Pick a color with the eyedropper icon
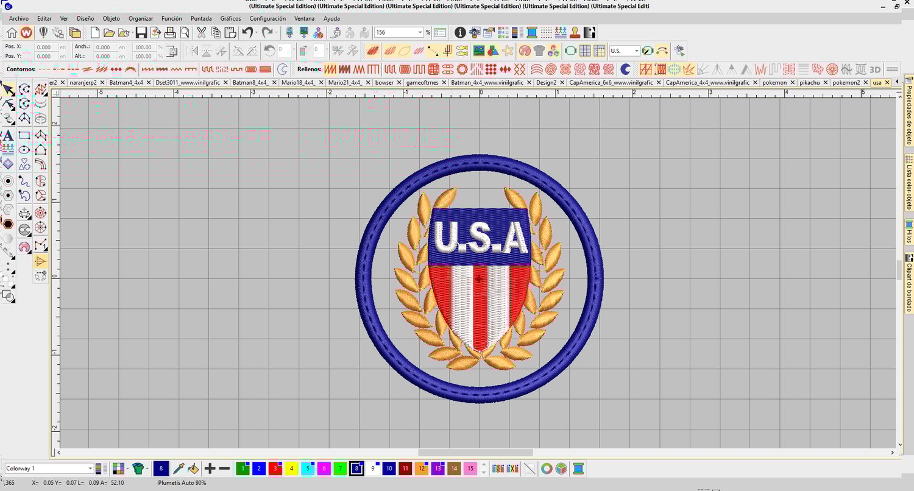This screenshot has width=914, height=491. tap(179, 468)
